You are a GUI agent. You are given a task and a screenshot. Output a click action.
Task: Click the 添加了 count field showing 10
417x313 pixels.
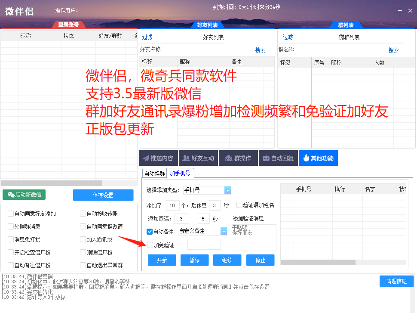coord(172,205)
